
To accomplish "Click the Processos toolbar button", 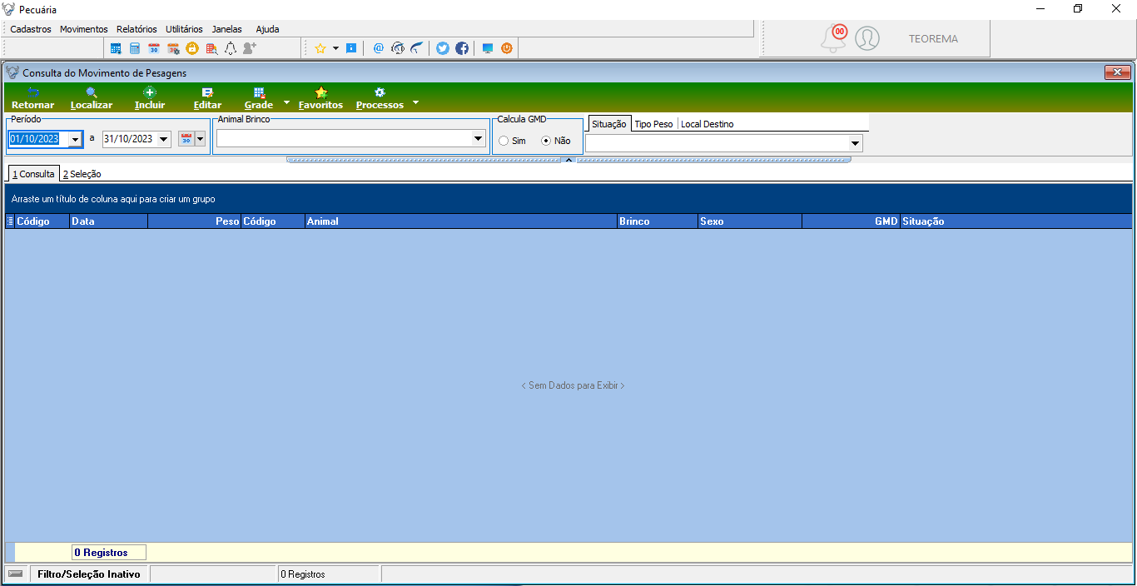I will 380,99.
